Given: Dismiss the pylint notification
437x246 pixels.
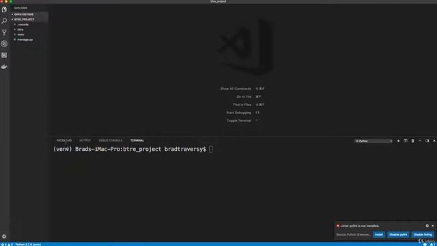Looking at the screenshot, I should coord(433,225).
